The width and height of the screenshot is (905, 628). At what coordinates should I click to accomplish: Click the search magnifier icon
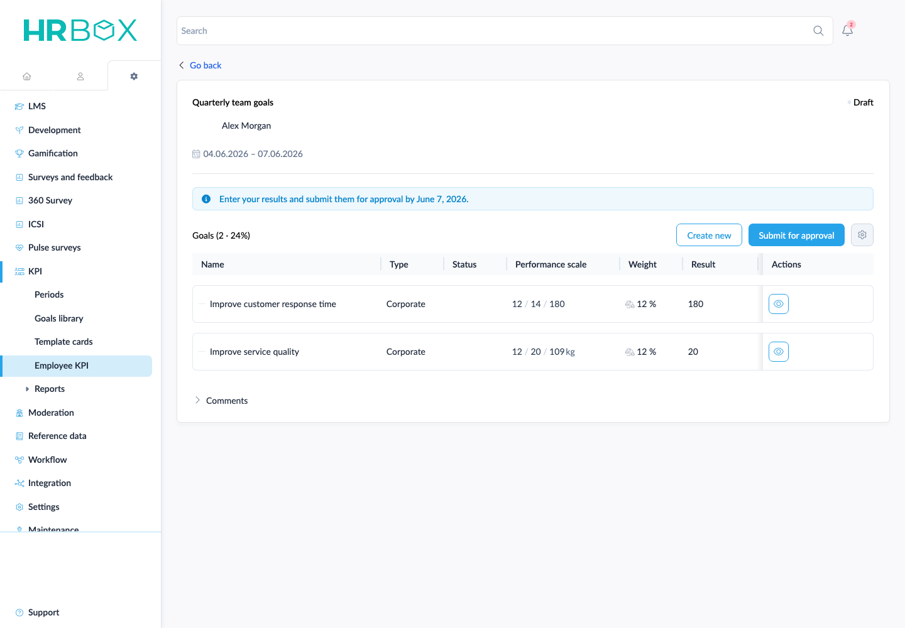(818, 31)
